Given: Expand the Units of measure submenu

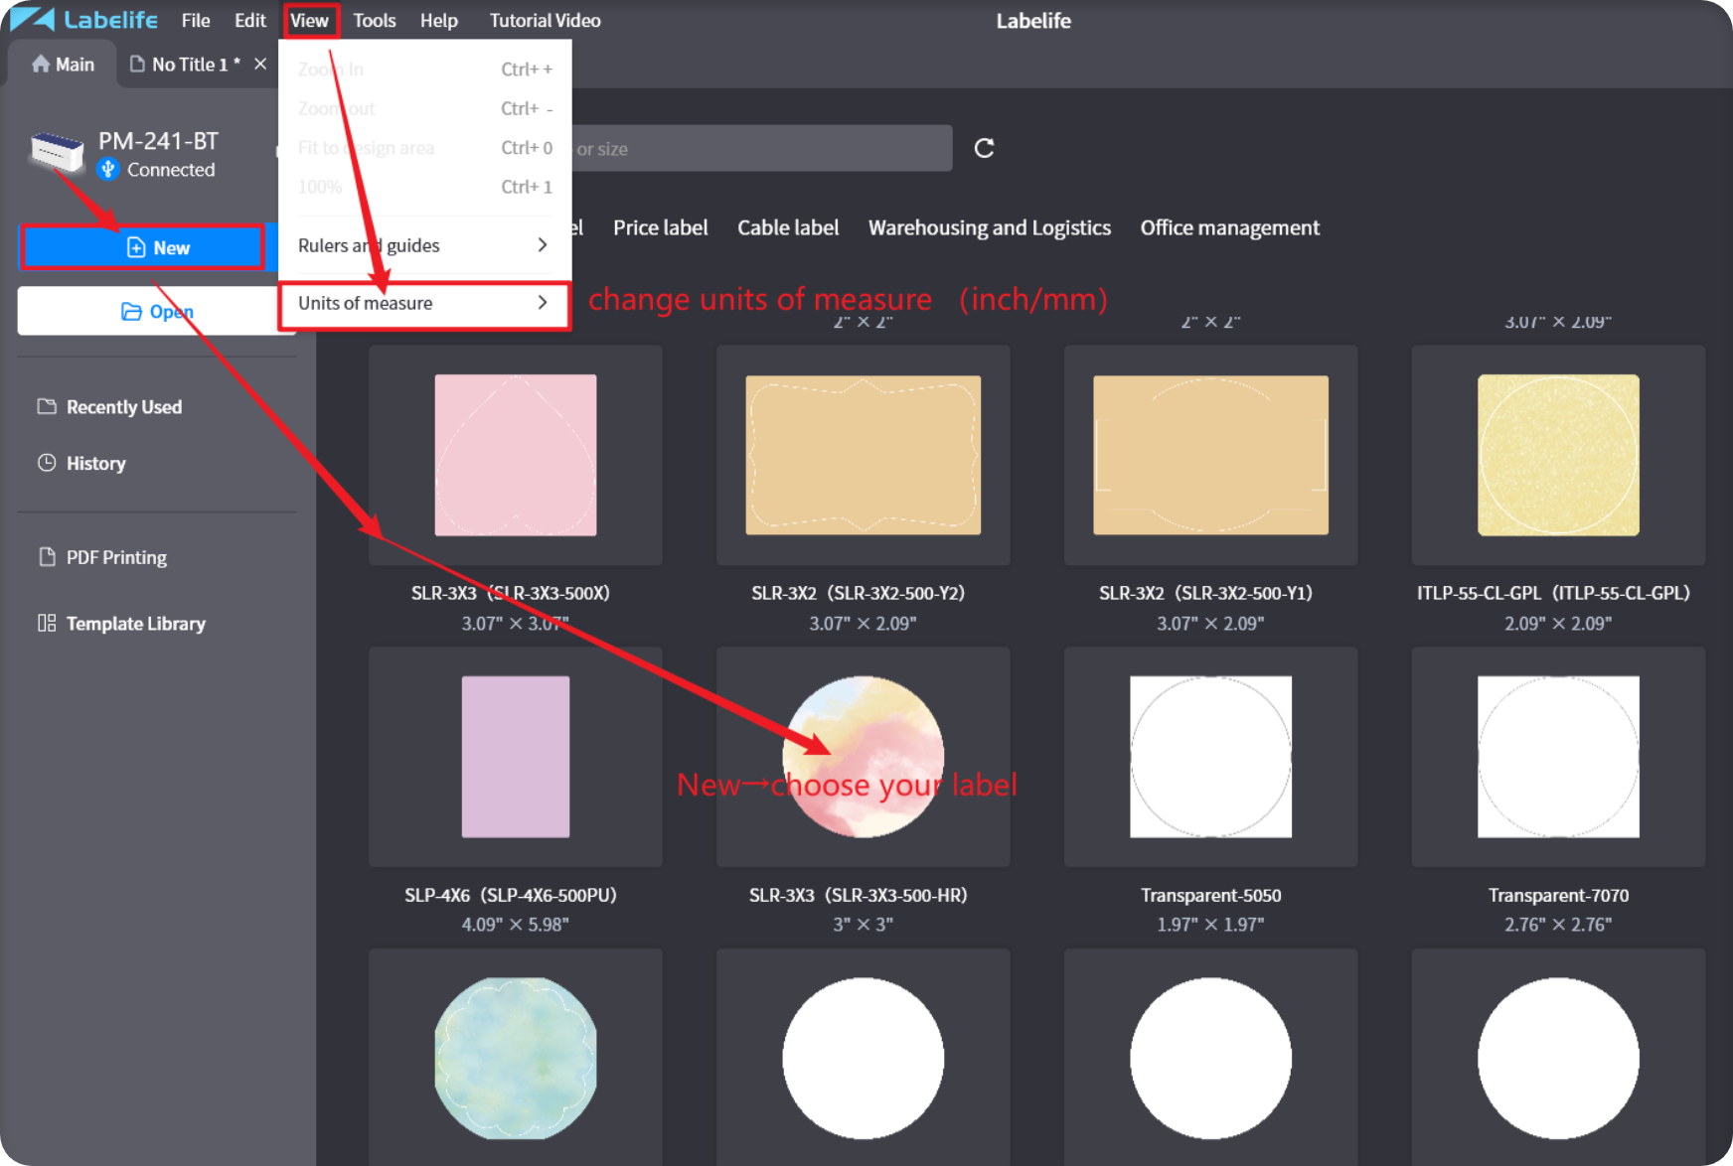Looking at the screenshot, I should pos(424,303).
